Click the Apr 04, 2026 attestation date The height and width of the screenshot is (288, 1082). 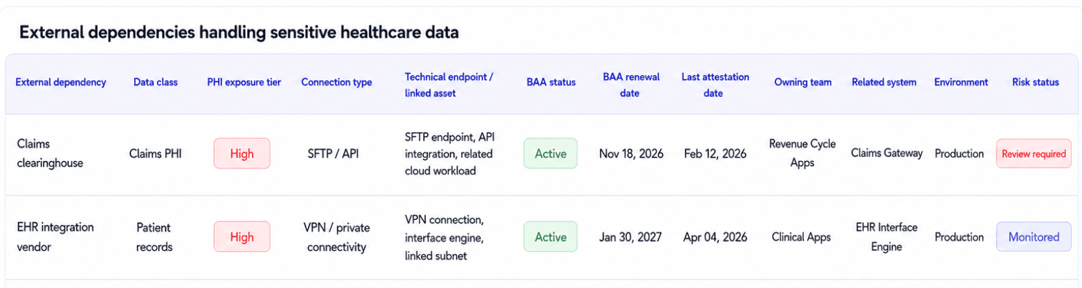pos(715,237)
